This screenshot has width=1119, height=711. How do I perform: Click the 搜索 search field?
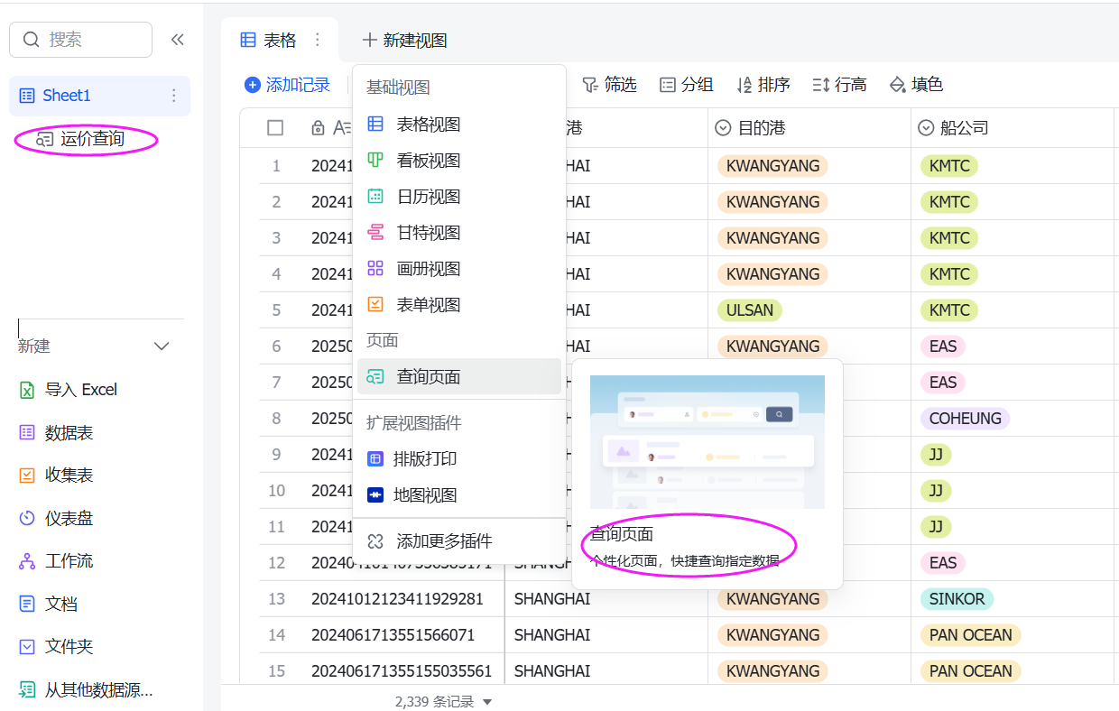click(81, 40)
